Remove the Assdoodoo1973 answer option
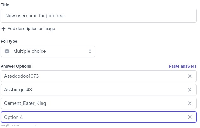The image size is (200, 128). tap(190, 76)
